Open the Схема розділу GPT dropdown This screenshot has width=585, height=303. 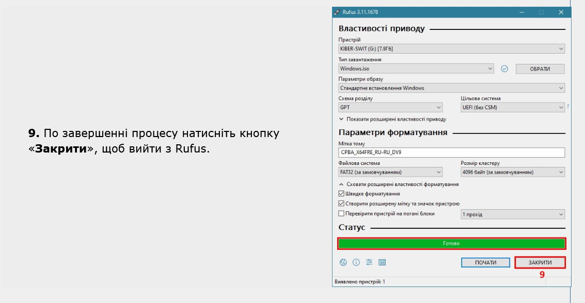pyautogui.click(x=390, y=108)
